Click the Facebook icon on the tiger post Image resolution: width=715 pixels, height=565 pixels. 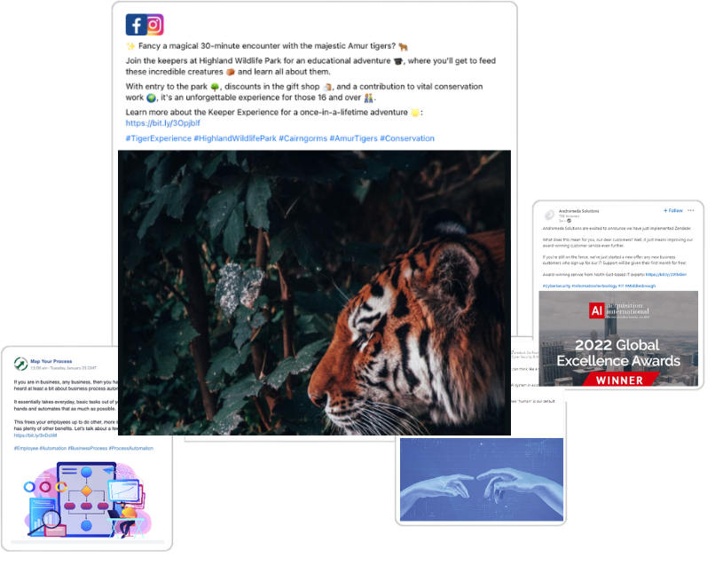click(136, 25)
